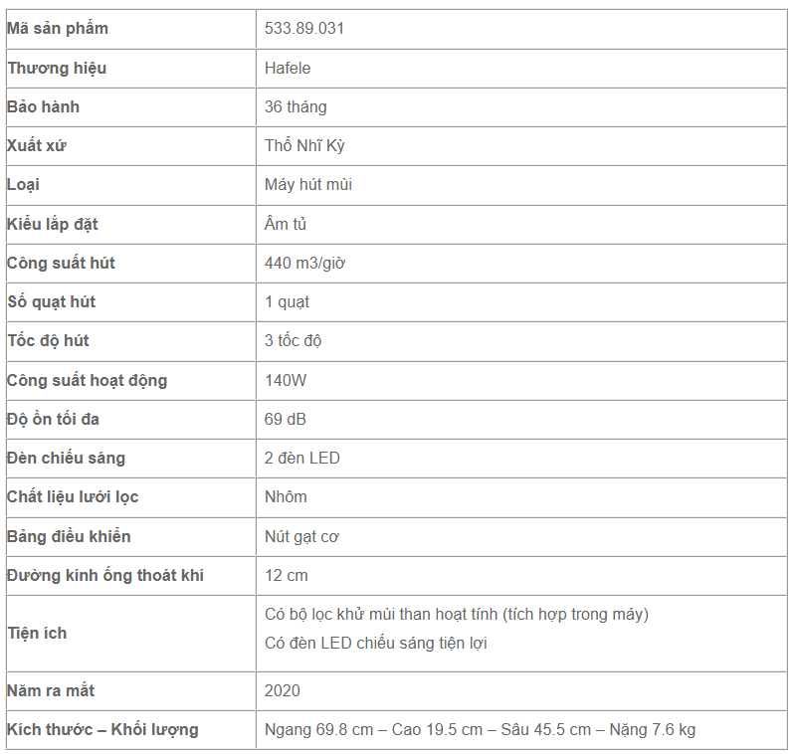
Task: Click the operating power value 140W
Action: tap(286, 380)
